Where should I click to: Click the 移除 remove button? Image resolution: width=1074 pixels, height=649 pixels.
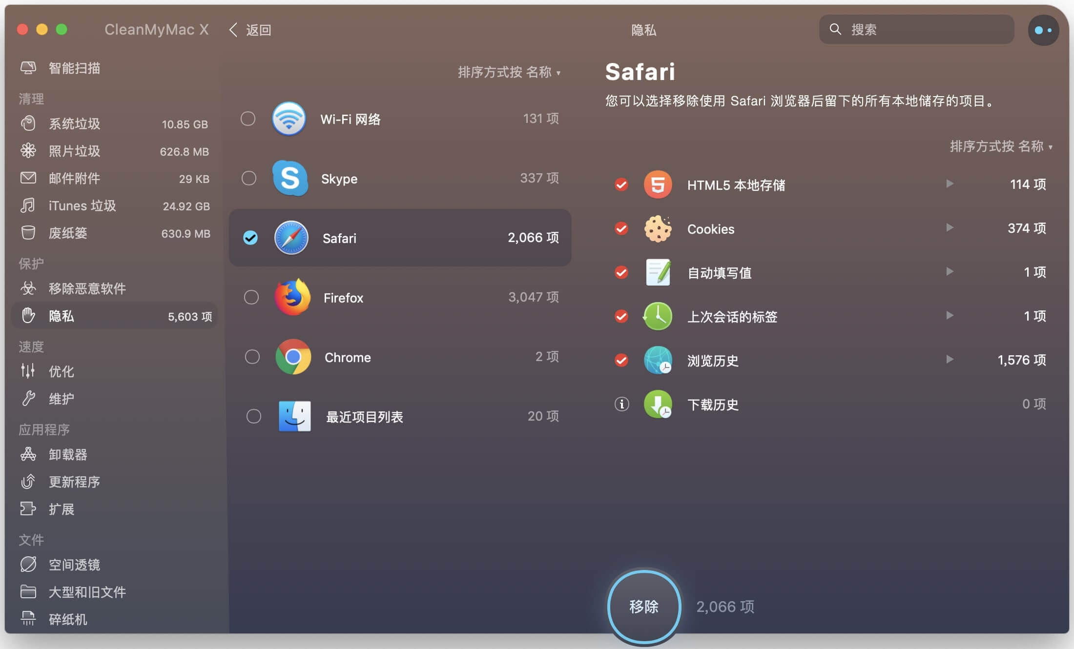click(x=644, y=607)
